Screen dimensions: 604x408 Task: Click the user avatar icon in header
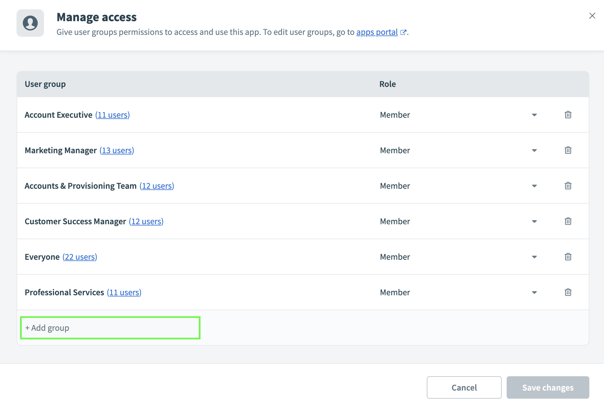click(x=30, y=23)
